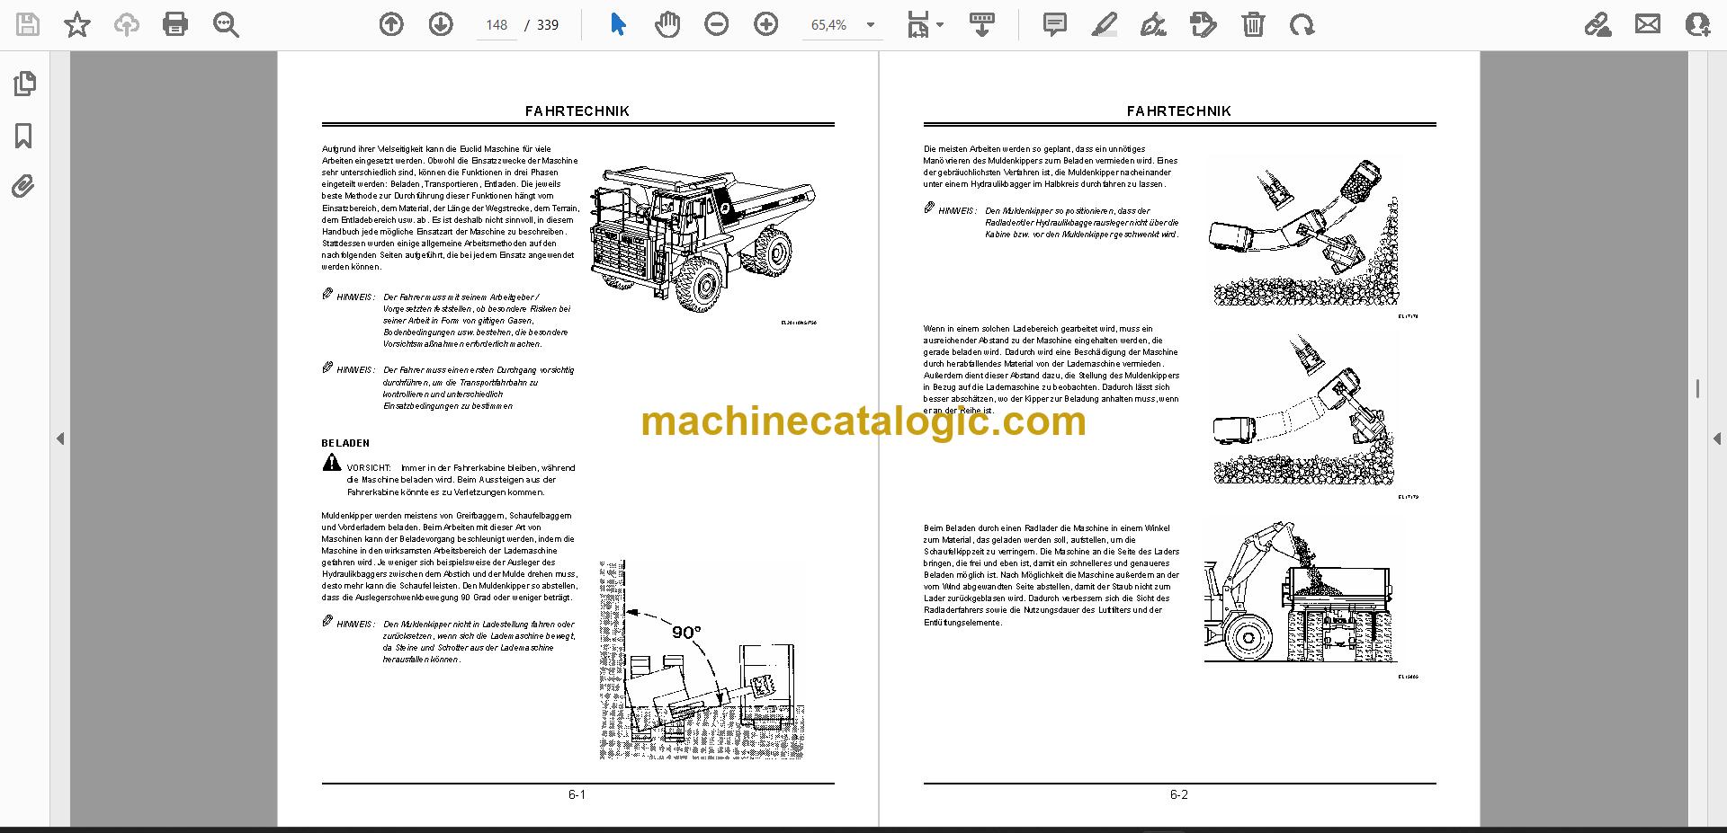Select the Hand pan tool
This screenshot has height=833, width=1727.
tap(667, 24)
